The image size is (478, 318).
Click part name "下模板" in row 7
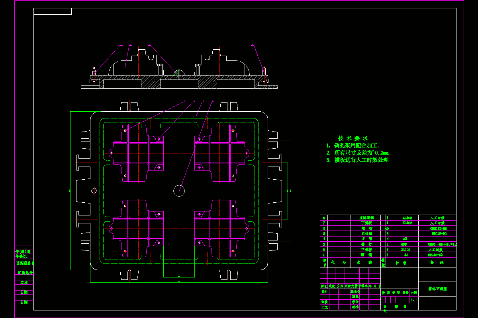tap(366, 223)
